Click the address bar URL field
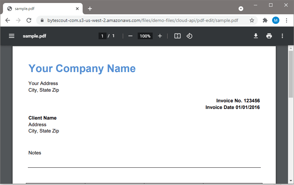This screenshot has width=294, height=185. tap(143, 20)
